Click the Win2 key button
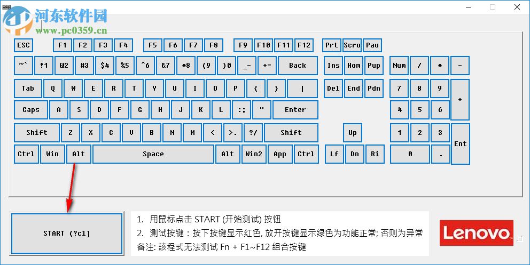The height and width of the screenshot is (265, 530). click(x=254, y=154)
